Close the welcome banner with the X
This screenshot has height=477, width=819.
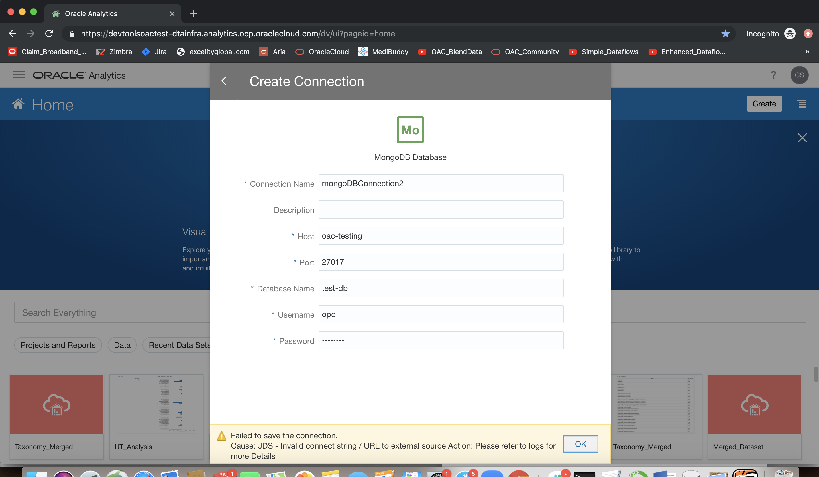802,138
